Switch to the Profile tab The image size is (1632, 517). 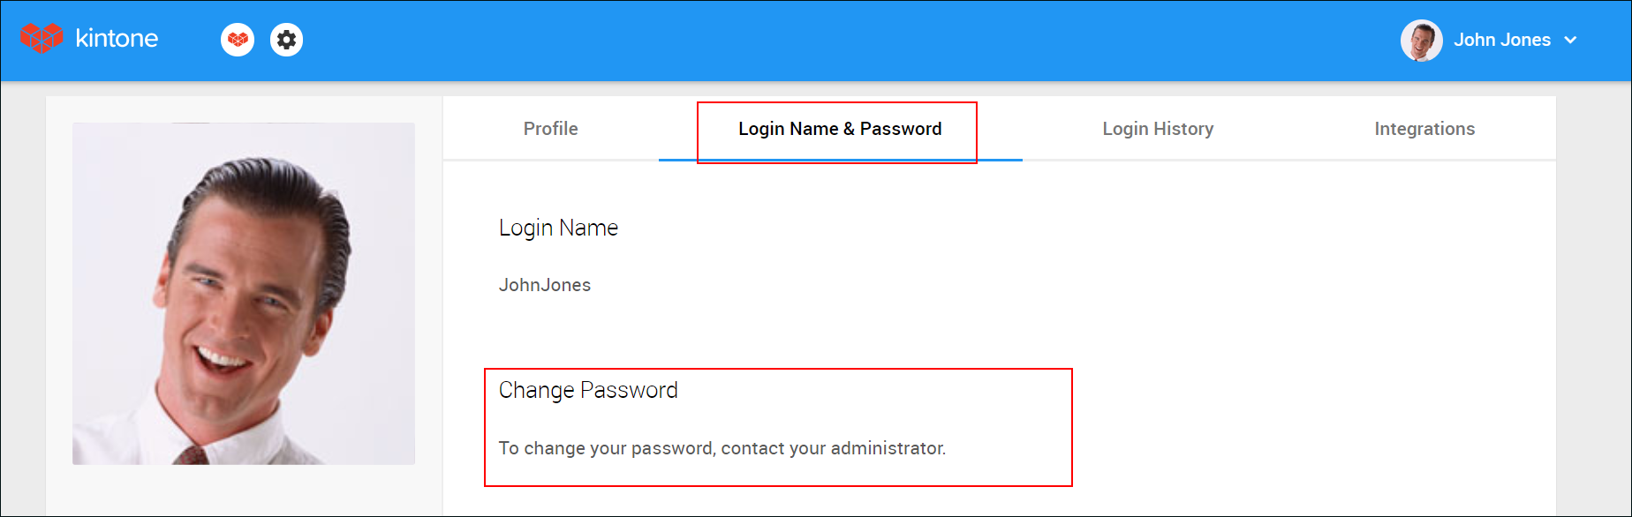point(550,128)
